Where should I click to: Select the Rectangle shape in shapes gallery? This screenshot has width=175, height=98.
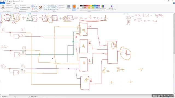pos(50,6)
